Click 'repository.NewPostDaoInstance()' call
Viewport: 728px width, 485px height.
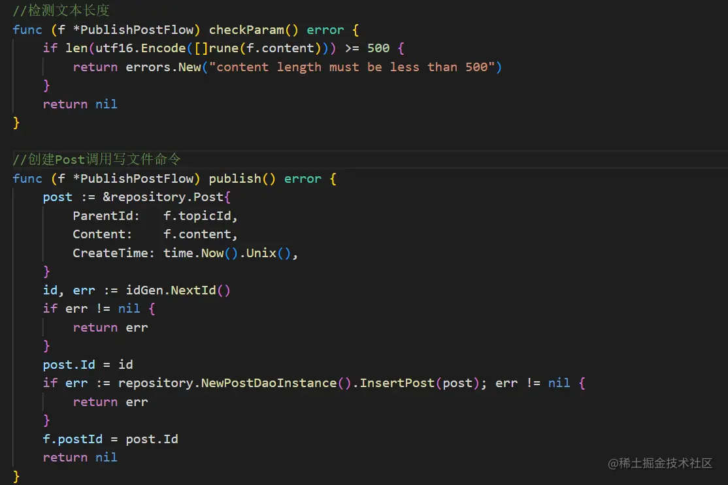coord(235,383)
